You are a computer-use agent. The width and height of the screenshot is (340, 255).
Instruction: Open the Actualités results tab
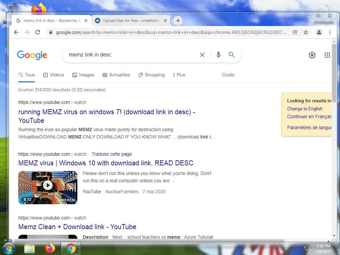click(x=116, y=75)
